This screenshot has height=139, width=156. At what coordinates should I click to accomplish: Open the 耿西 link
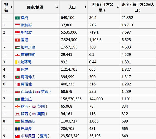[24, 107]
